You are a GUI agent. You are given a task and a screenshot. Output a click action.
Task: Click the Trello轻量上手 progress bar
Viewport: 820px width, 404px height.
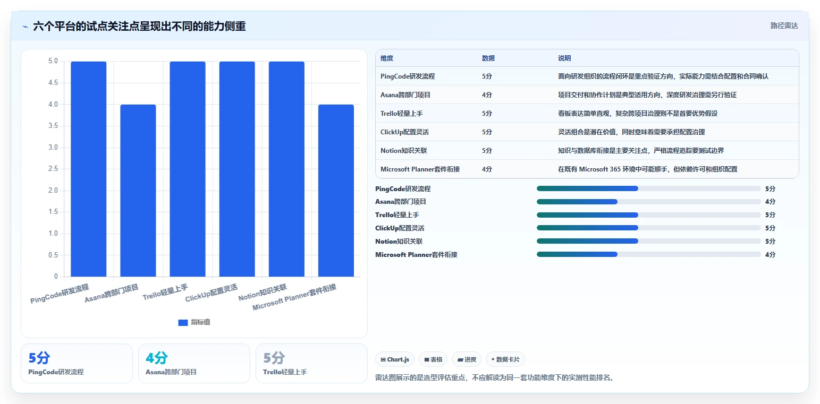click(649, 215)
